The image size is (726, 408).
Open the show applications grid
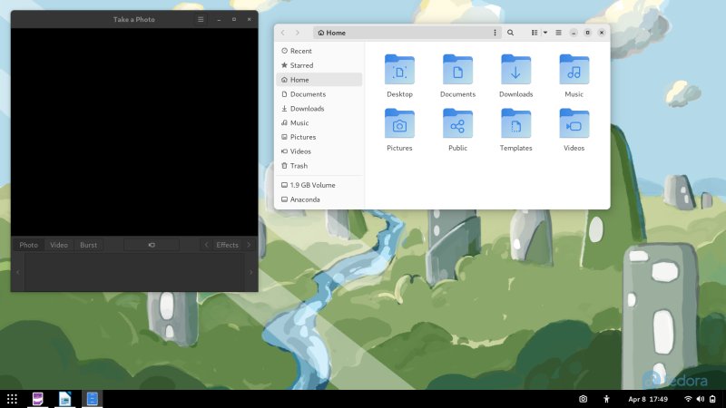(12, 399)
